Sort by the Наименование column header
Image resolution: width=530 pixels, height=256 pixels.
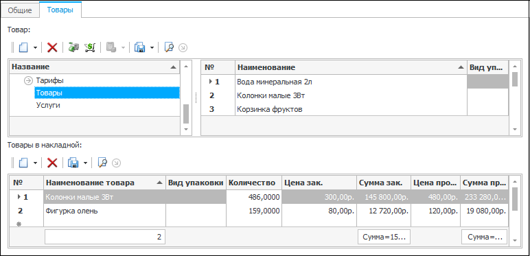click(351, 67)
